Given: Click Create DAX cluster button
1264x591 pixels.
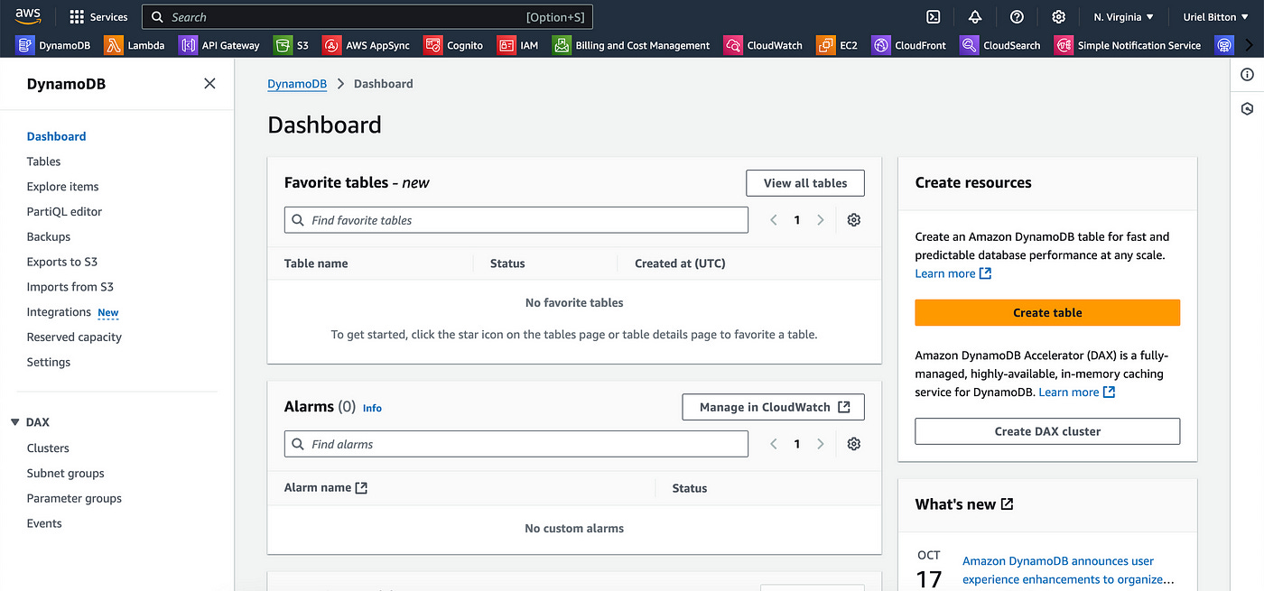Looking at the screenshot, I should [x=1047, y=431].
